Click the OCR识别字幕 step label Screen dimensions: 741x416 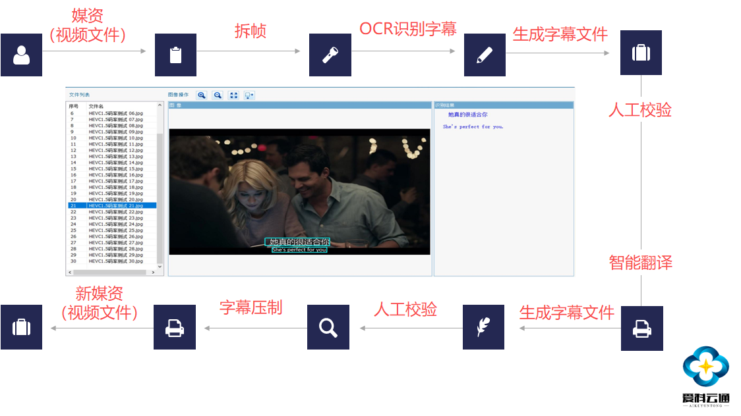point(408,29)
